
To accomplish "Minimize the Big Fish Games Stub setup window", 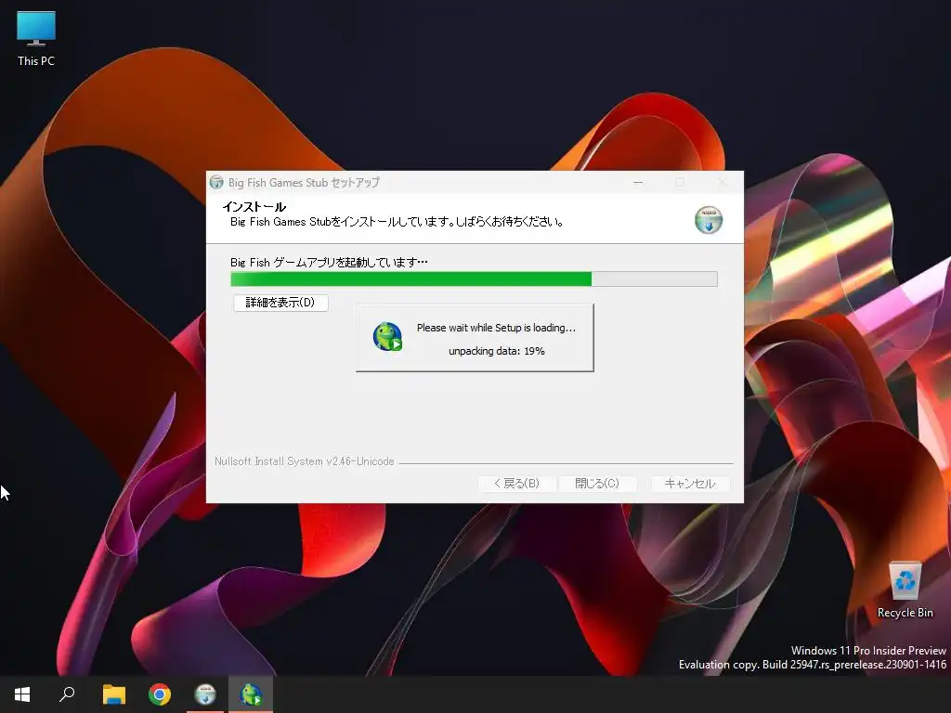I will [638, 183].
